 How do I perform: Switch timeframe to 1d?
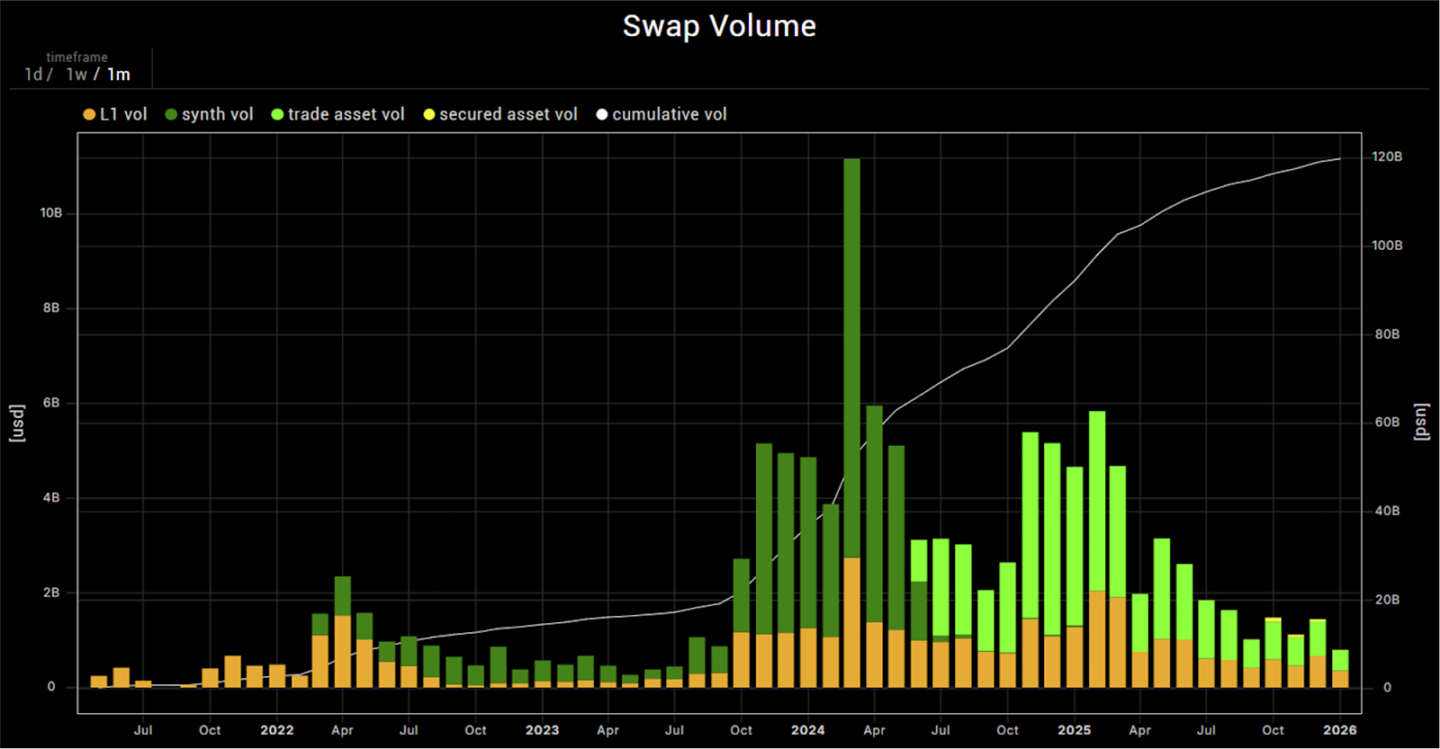pyautogui.click(x=33, y=75)
